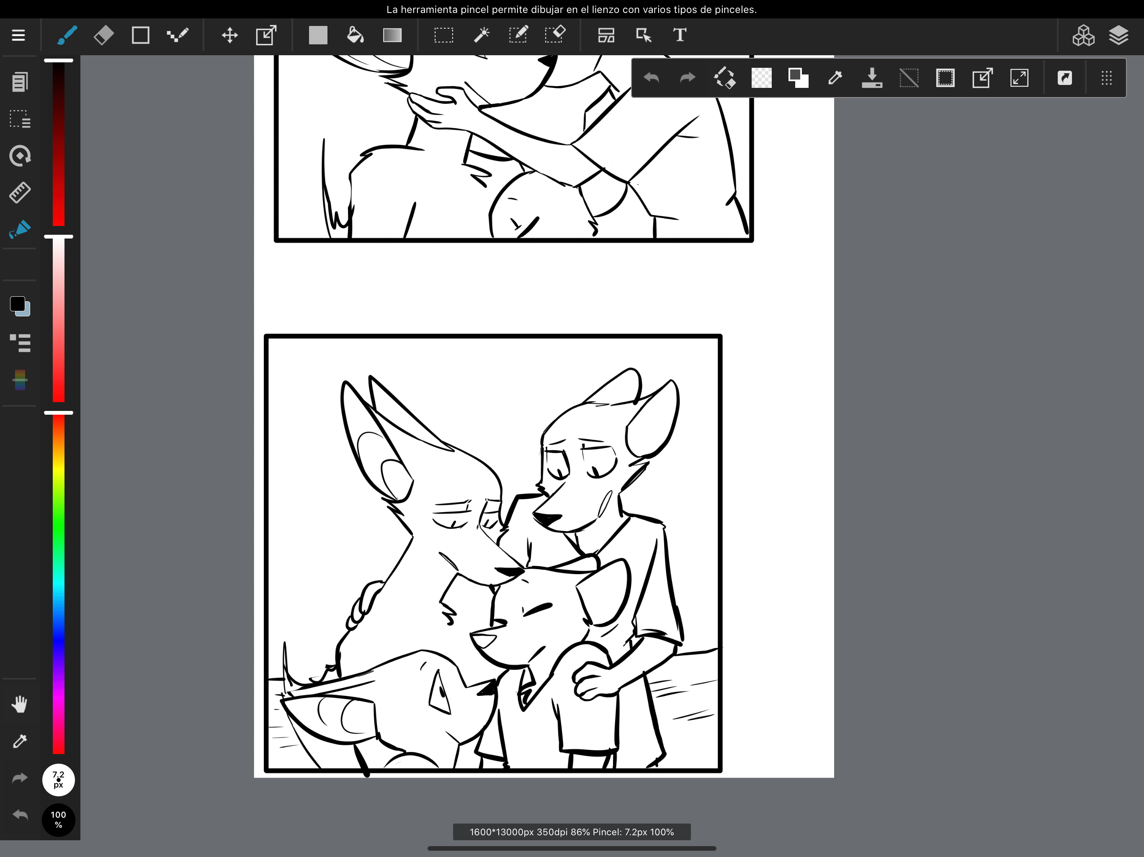Toggle transparent color checker swatch
The image size is (1144, 857).
tap(761, 78)
